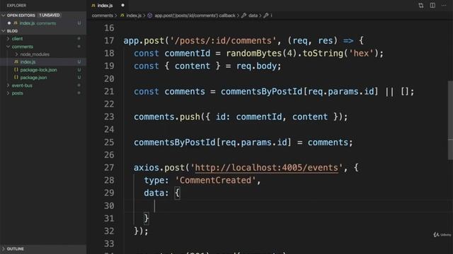Click the U git badge on package-lock.json
Viewport: 453px width, 254px height.
pos(79,70)
